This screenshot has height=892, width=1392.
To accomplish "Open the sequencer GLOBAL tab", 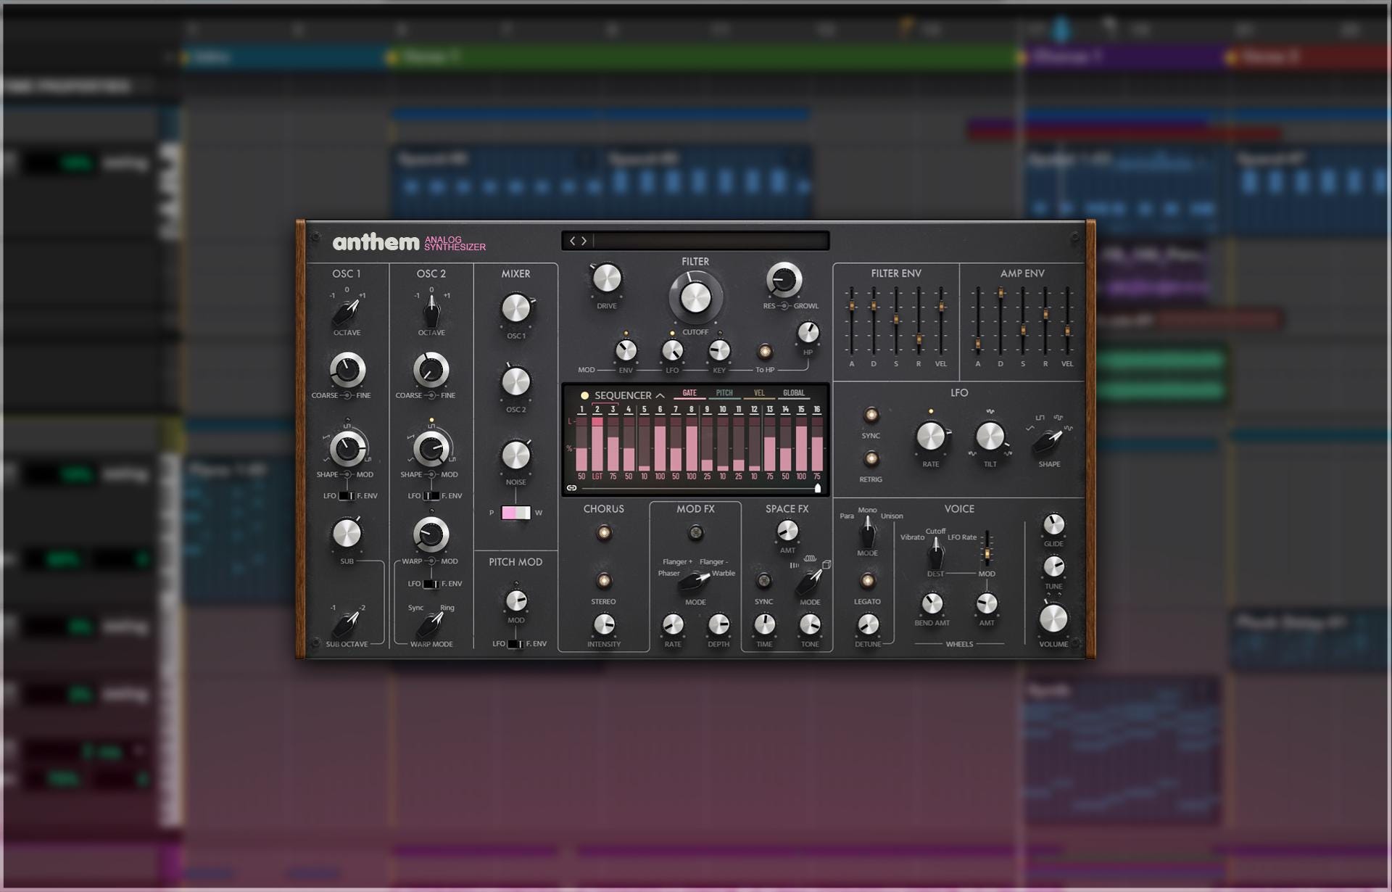I will [x=794, y=394].
